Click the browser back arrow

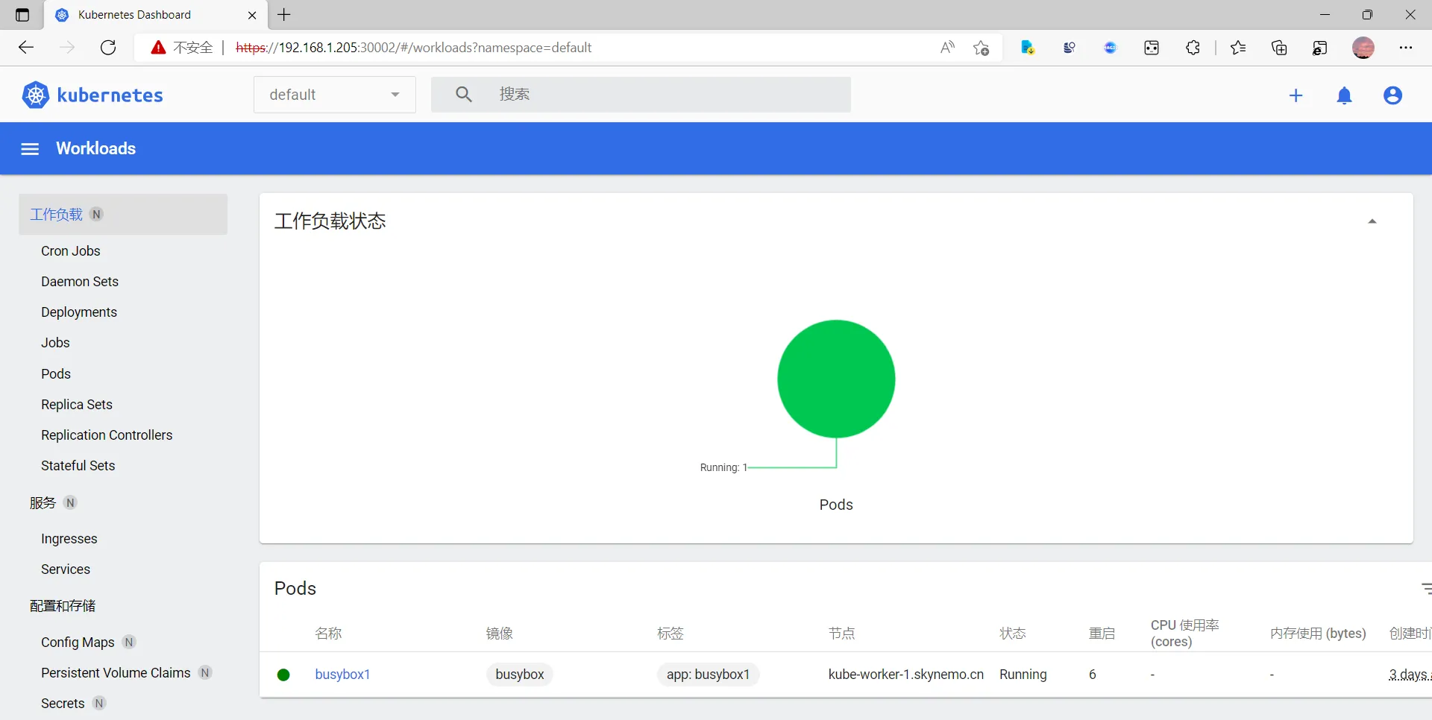pos(26,48)
